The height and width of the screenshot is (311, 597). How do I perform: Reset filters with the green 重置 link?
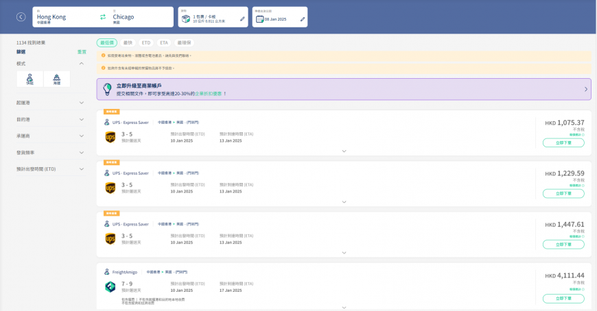click(x=82, y=51)
